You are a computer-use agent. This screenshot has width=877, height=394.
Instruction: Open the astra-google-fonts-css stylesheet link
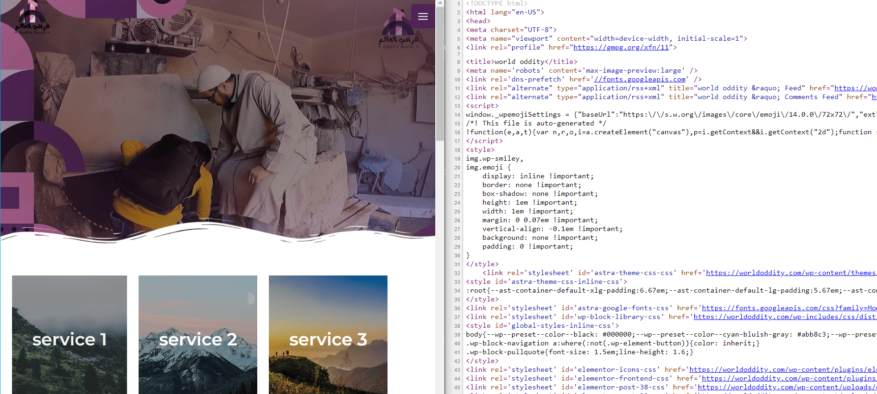coord(789,308)
